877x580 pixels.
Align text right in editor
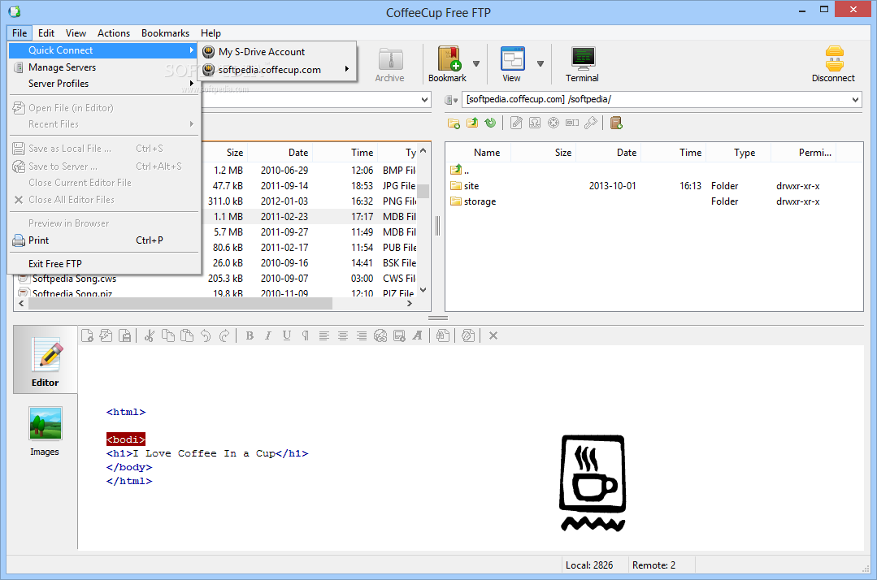pos(362,335)
